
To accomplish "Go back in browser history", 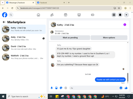I will 3,8.
